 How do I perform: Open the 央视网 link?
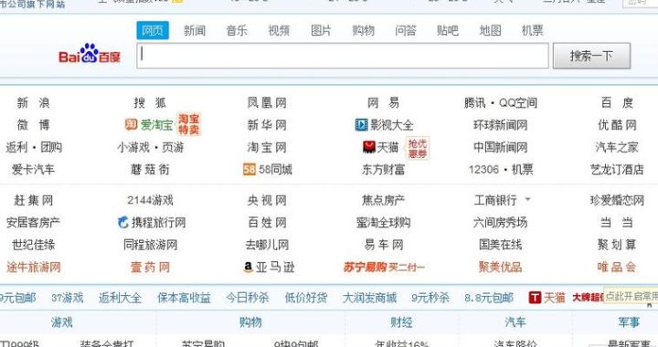[267, 200]
